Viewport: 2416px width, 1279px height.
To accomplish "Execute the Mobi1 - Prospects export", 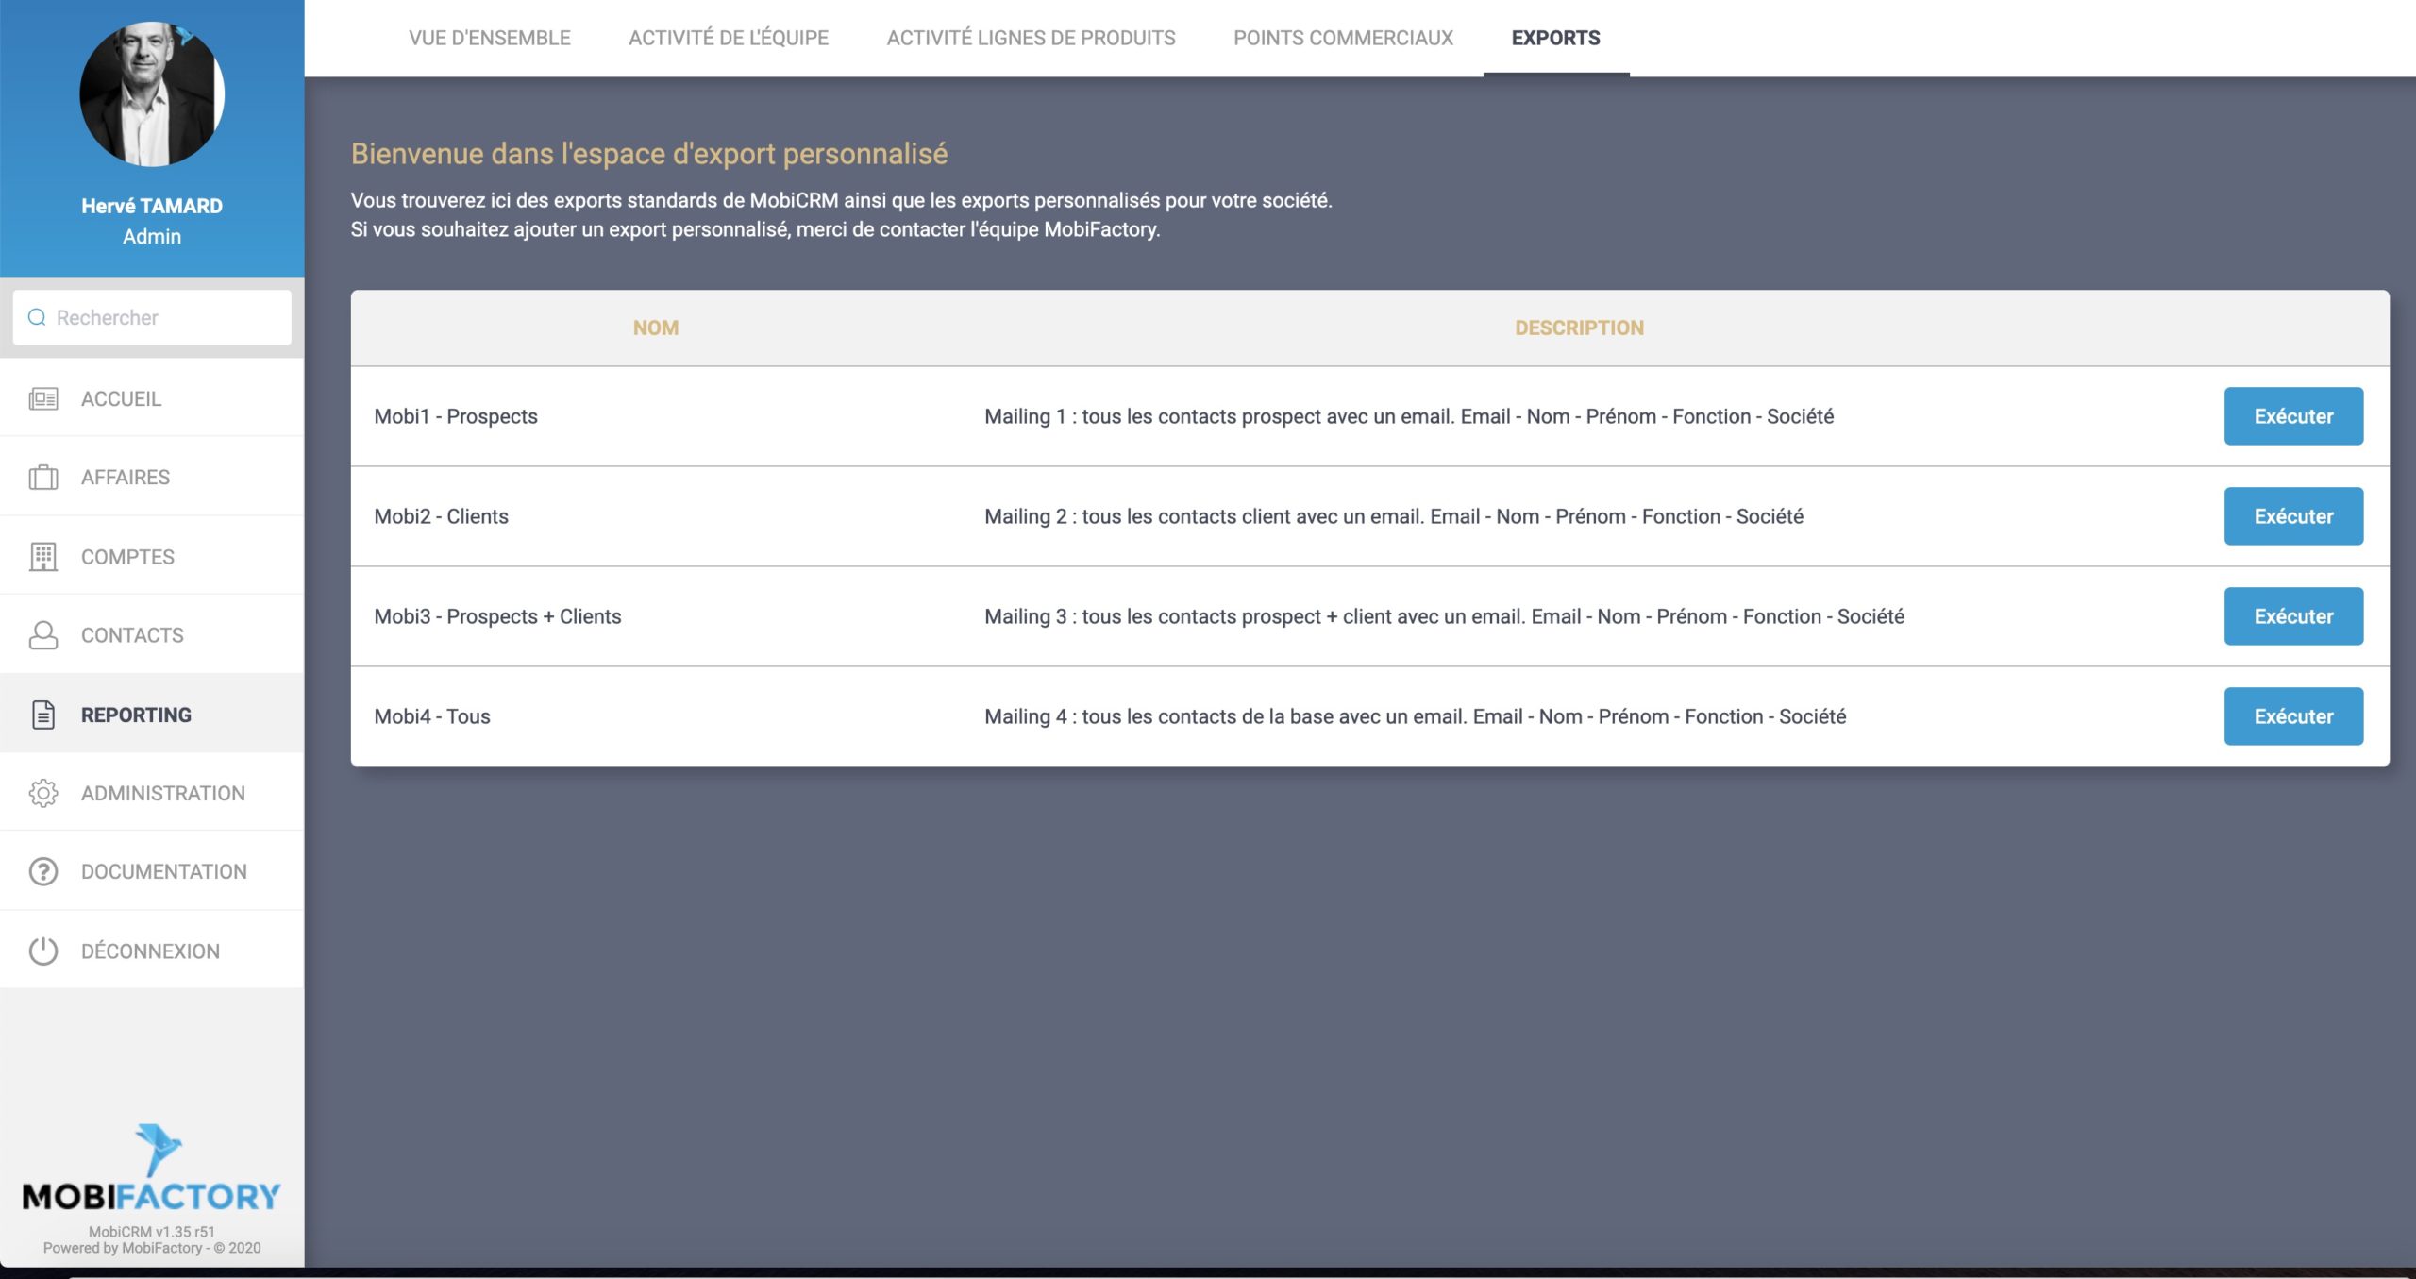I will click(x=2292, y=416).
